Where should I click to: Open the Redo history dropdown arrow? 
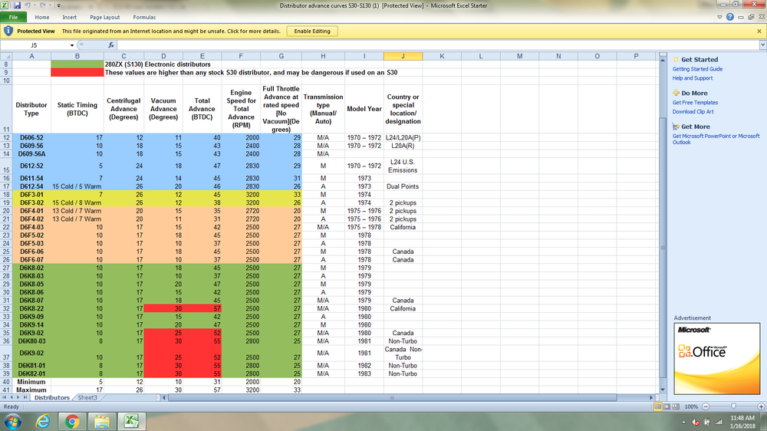click(49, 5)
